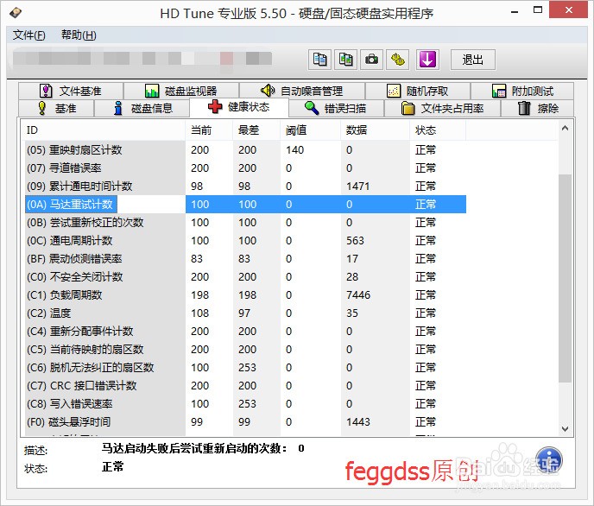
Task: Select the (C8) 写入错误速率 row
Action: (x=245, y=404)
